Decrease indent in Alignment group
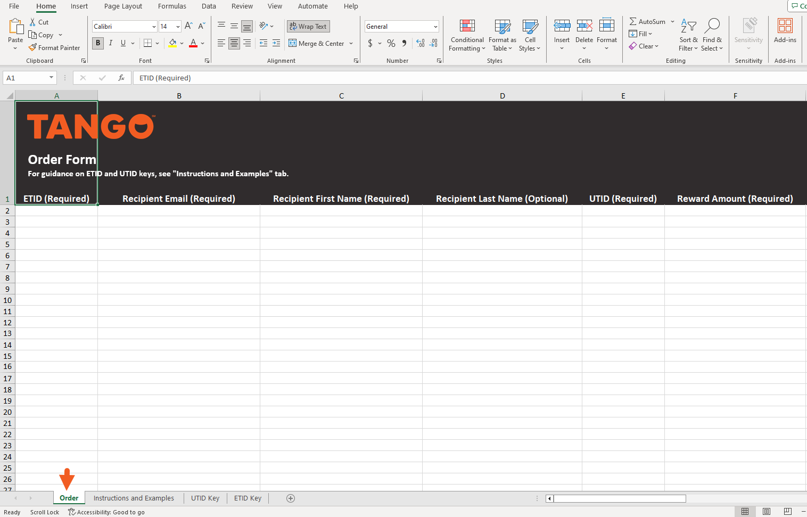807x517 pixels. coord(263,43)
